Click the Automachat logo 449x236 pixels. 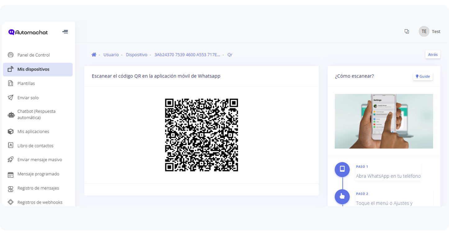pos(28,32)
